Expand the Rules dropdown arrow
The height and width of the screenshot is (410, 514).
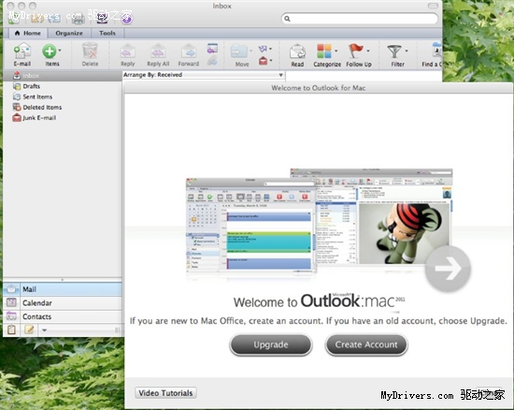[271, 49]
